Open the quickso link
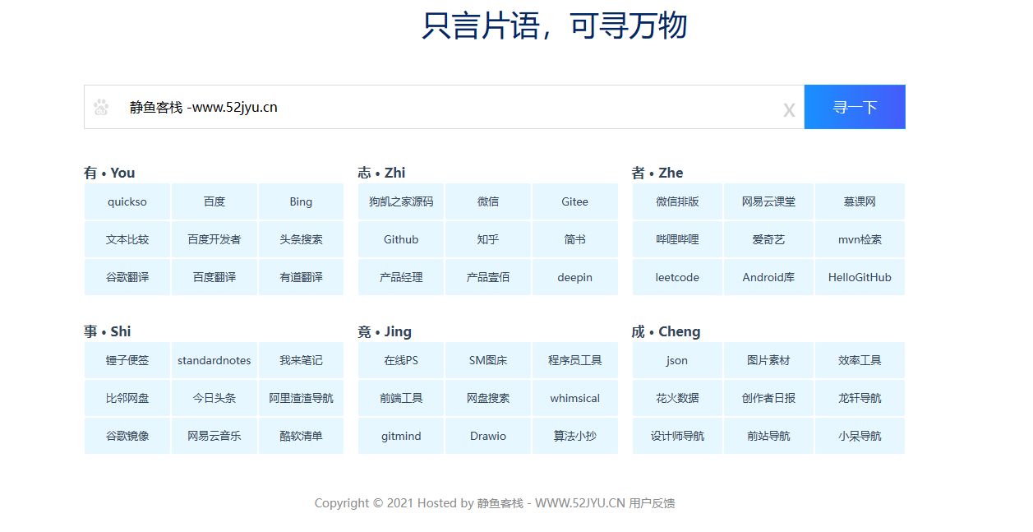 click(127, 201)
